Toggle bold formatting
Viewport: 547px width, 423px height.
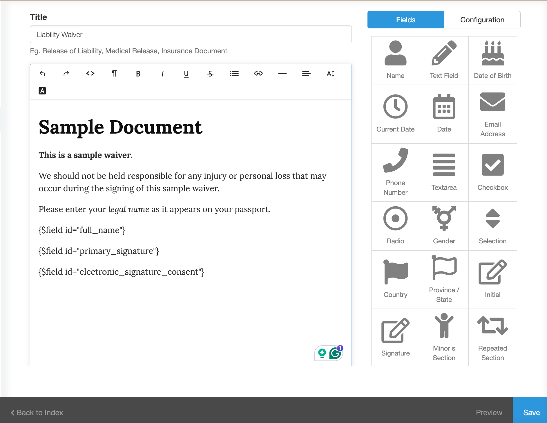click(138, 74)
